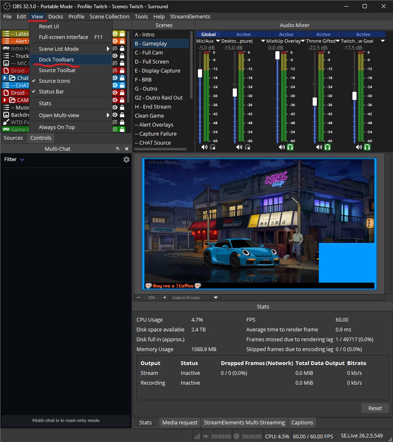The width and height of the screenshot is (393, 442).
Task: Toggle Twitch...w Goal headphone monitor icon
Action: tap(367, 147)
